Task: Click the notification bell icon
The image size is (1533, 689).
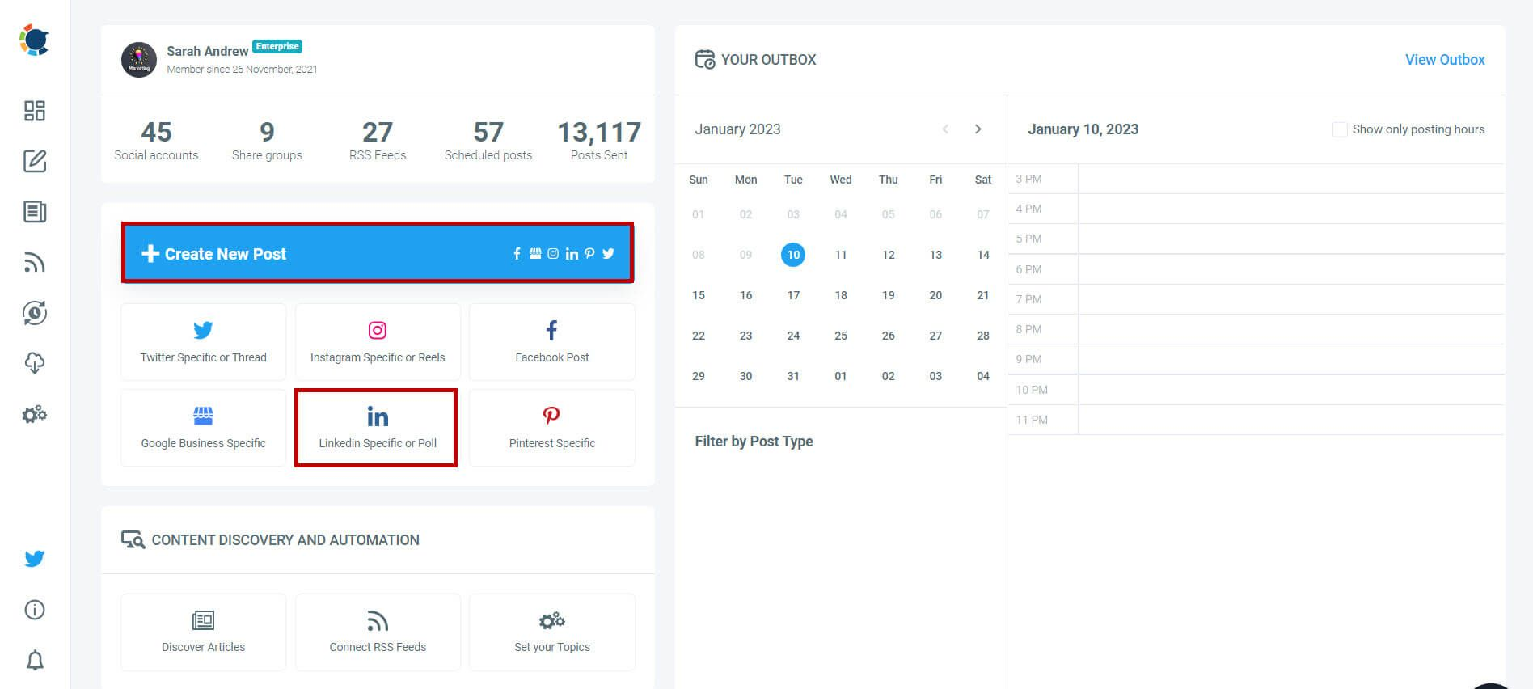Action: click(x=35, y=661)
